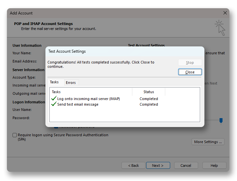This screenshot has height=181, width=237.
Task: Select the Log onto incoming mail server row
Action: coord(89,99)
